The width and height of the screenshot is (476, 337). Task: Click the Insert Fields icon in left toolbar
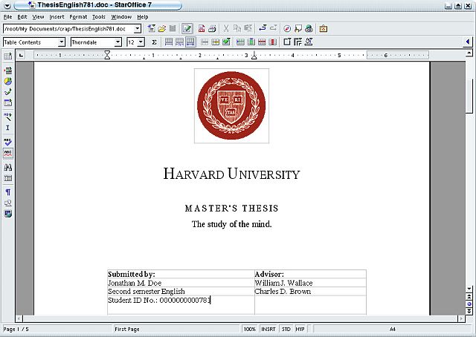(8, 71)
